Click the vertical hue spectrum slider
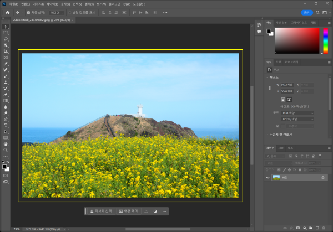The height and width of the screenshot is (232, 333). pyautogui.click(x=327, y=39)
